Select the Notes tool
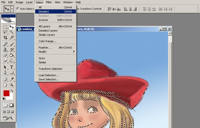 pos(5,79)
